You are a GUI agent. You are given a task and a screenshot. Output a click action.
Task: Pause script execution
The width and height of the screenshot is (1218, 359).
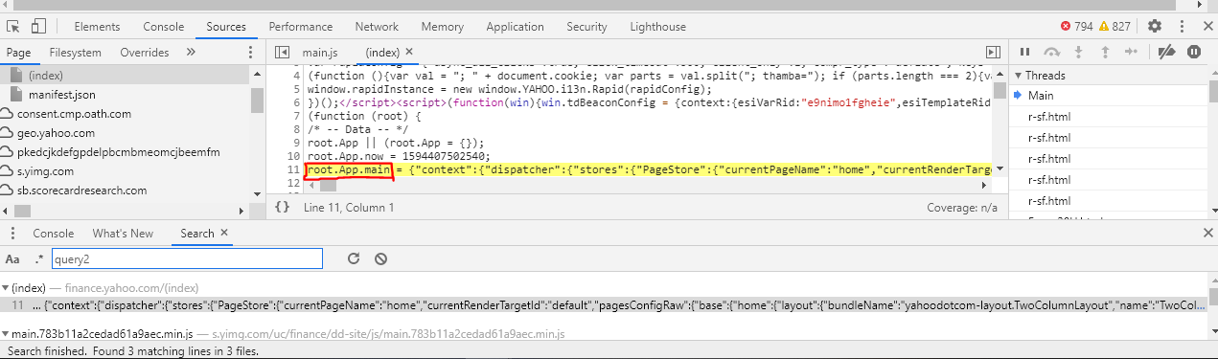click(x=1024, y=53)
